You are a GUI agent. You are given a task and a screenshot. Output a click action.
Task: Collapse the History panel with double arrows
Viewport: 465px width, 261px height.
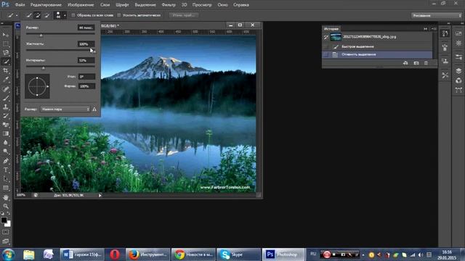pyautogui.click(x=426, y=29)
